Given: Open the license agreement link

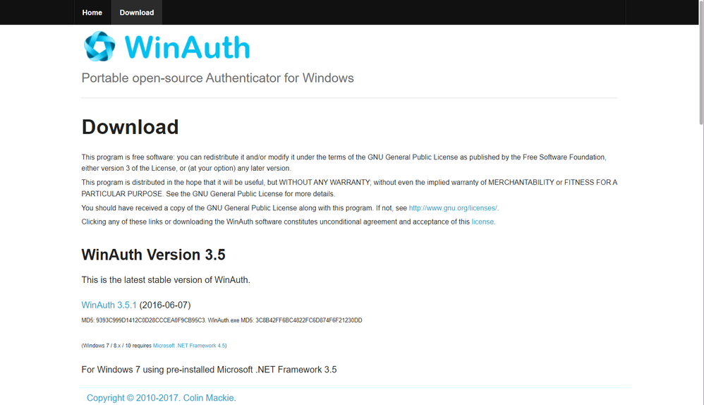Looking at the screenshot, I should (x=483, y=222).
